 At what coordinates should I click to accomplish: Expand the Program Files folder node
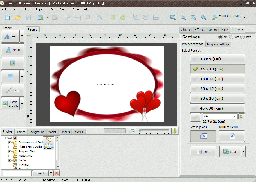coord(10,151)
